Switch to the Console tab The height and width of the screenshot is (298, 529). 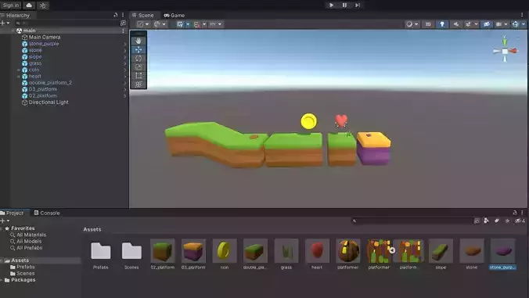pyautogui.click(x=47, y=213)
